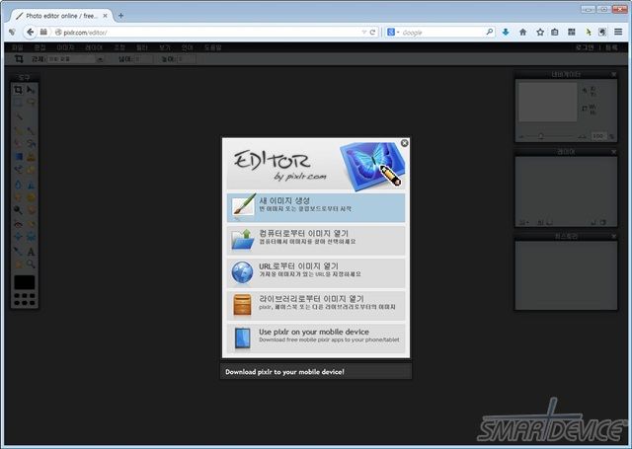Select the Pencil tool
Screen dimensions: 632x449
pyautogui.click(x=18, y=130)
